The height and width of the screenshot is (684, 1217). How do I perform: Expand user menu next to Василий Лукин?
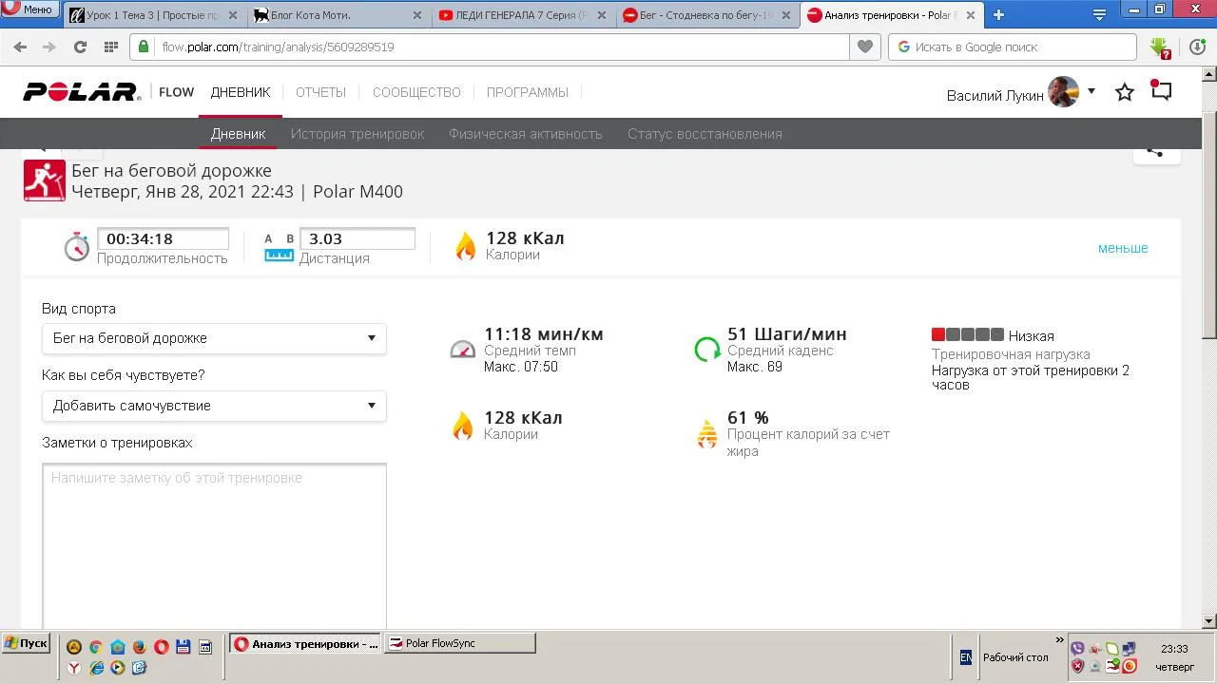point(1091,91)
